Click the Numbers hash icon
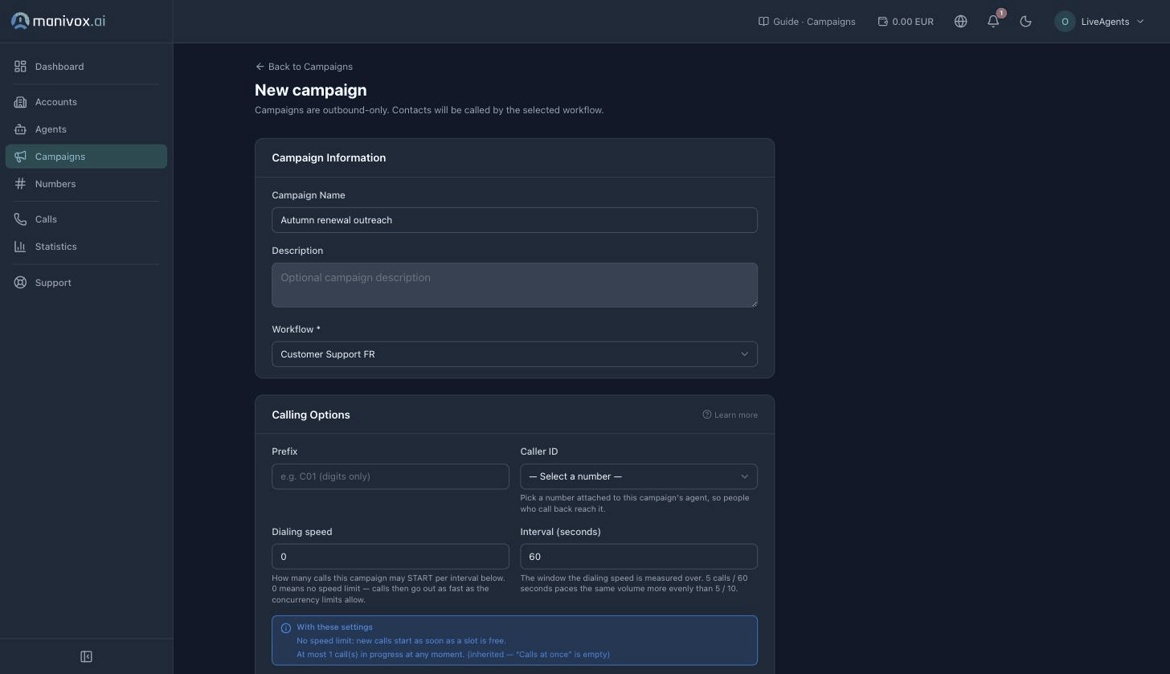Screen dimensions: 1170x674 pos(20,184)
